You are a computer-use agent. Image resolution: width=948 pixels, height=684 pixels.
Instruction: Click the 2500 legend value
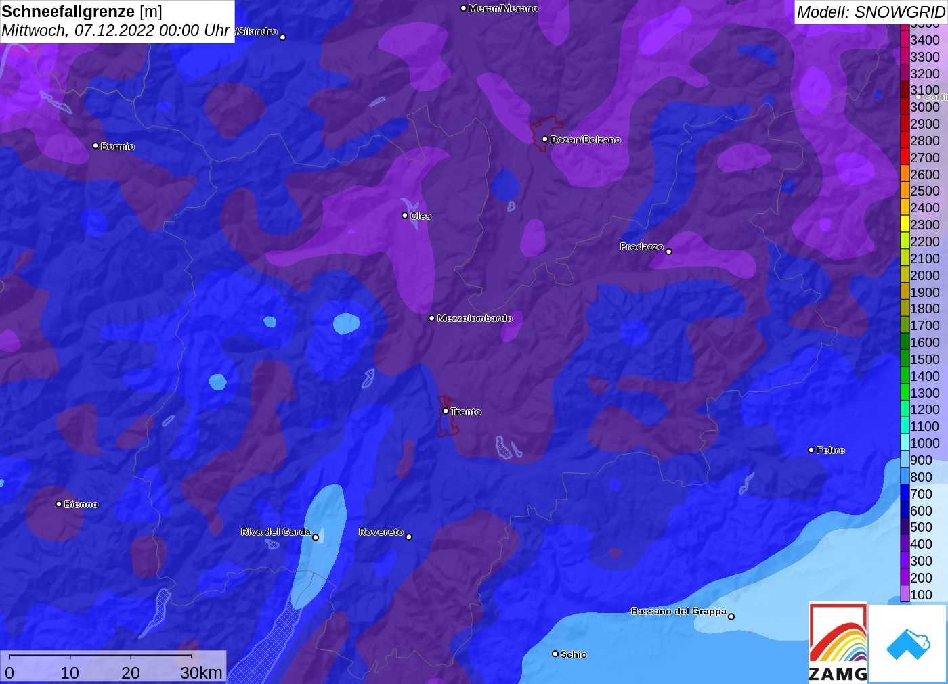coord(925,191)
